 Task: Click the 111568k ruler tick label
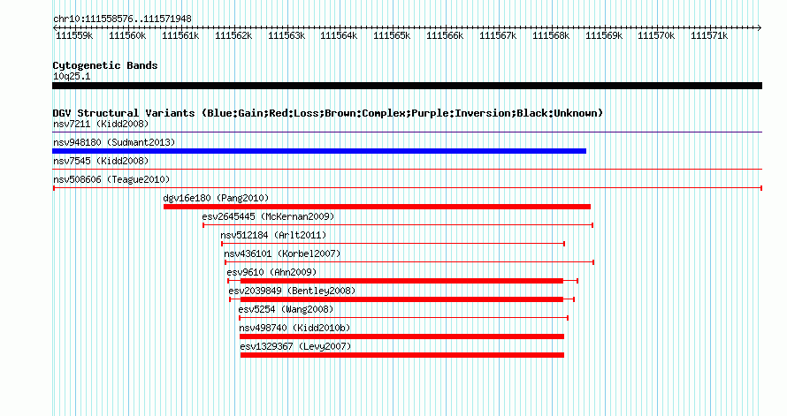551,35
